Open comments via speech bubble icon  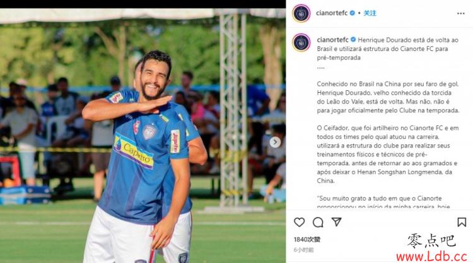point(318,222)
